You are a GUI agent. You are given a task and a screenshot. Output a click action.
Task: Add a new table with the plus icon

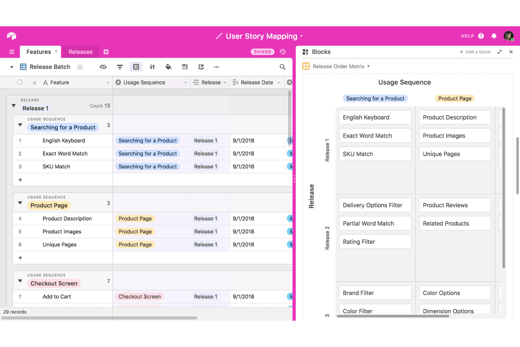(x=106, y=52)
